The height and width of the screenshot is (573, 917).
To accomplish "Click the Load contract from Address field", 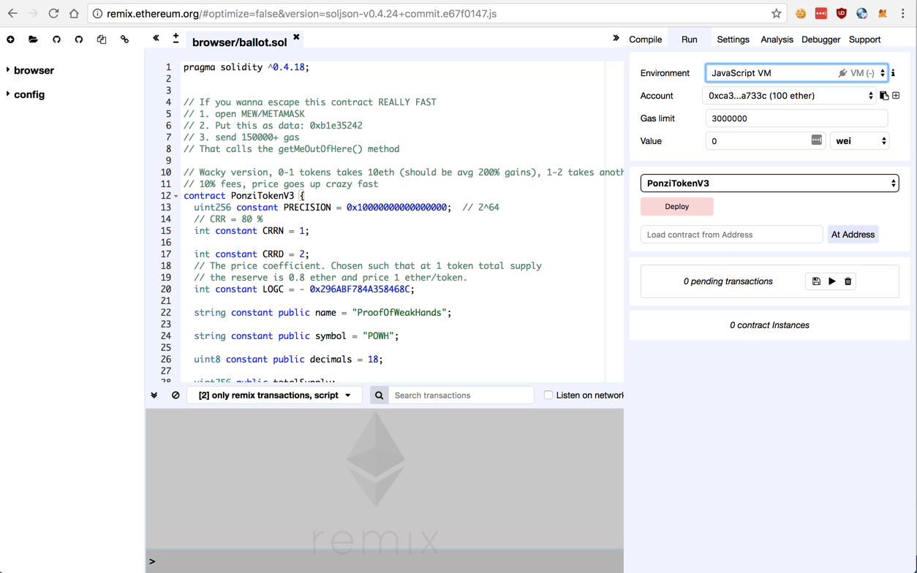I will 731,235.
